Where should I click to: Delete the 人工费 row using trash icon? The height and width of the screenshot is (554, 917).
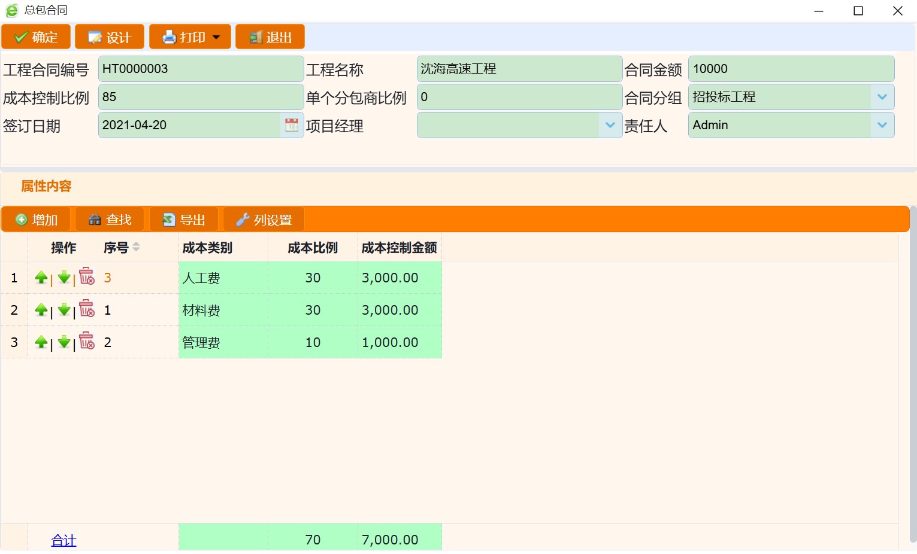click(x=87, y=277)
